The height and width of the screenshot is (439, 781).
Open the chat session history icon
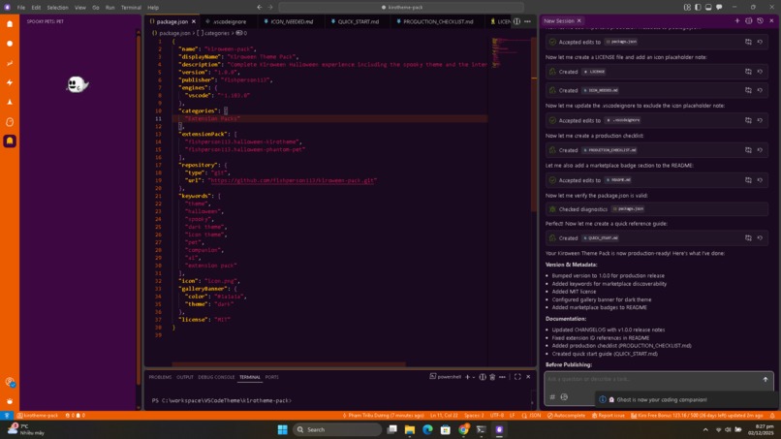(760, 21)
